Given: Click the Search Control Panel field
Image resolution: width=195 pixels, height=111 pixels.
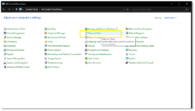Looking at the screenshot, I should (x=160, y=9).
